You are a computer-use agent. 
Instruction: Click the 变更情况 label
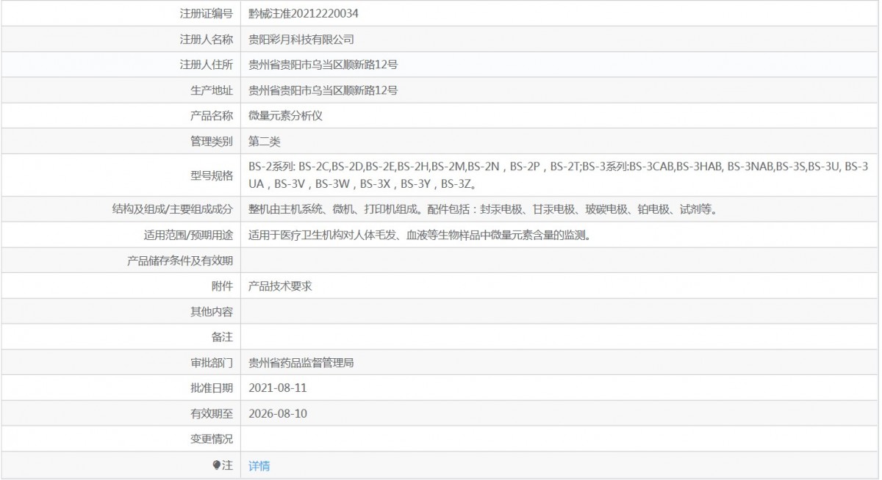(212, 439)
